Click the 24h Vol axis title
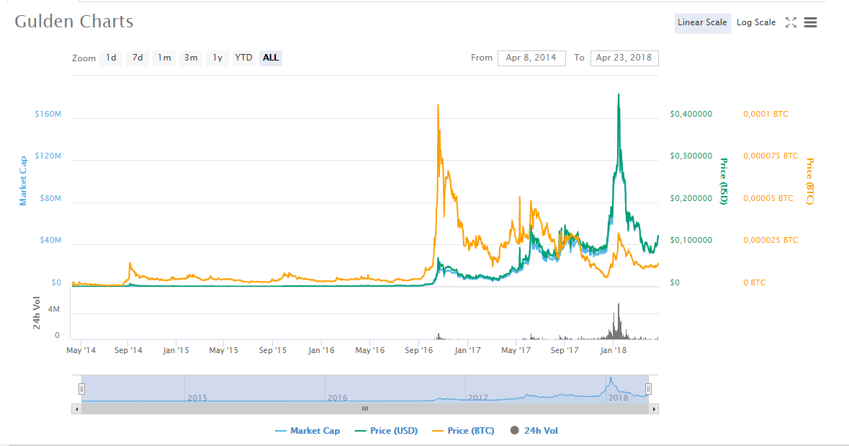 coord(36,313)
